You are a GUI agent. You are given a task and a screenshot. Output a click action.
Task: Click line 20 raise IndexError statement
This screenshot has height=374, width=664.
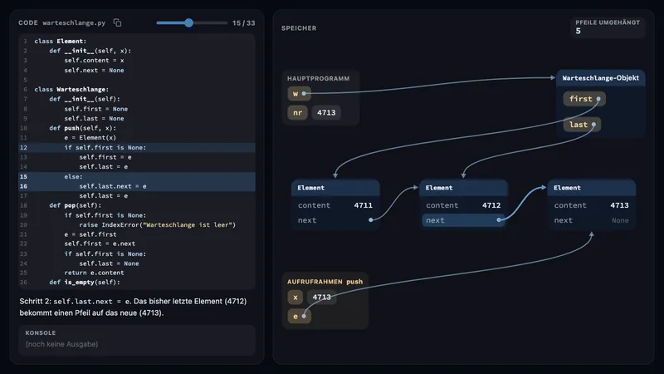[x=137, y=224]
